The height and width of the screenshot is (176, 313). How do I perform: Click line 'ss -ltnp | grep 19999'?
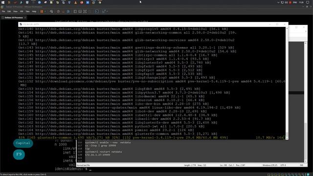tap(101, 146)
